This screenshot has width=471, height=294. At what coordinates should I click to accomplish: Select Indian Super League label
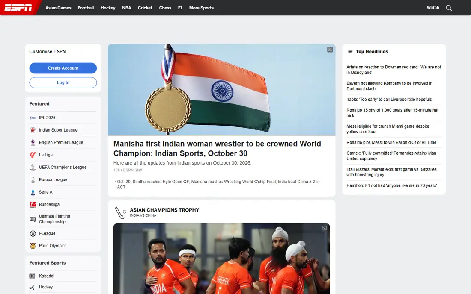click(58, 130)
